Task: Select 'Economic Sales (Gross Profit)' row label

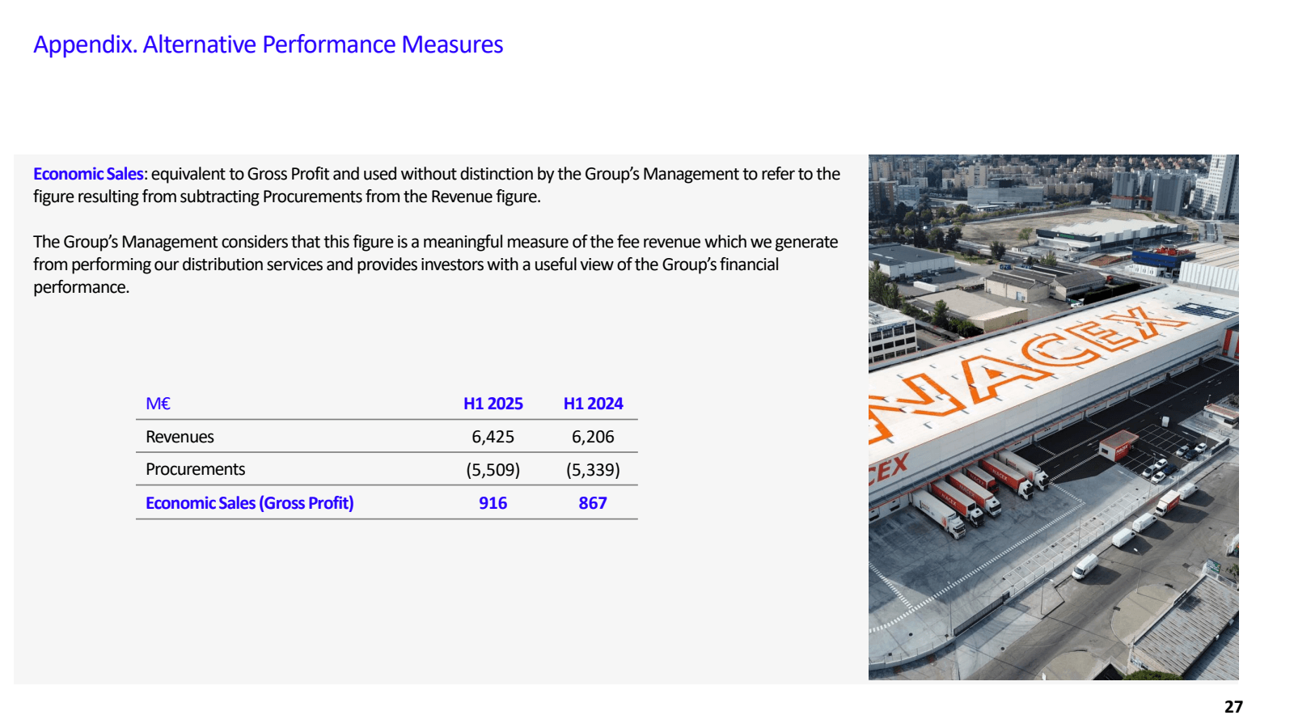Action: (x=250, y=503)
